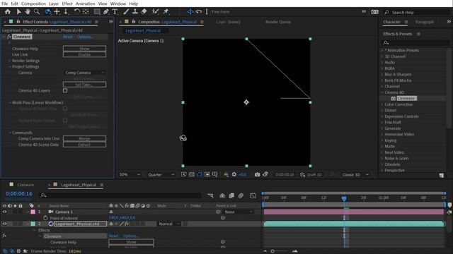Open the Normal blending mode dropdown
This screenshot has height=254, width=453.
point(169,224)
